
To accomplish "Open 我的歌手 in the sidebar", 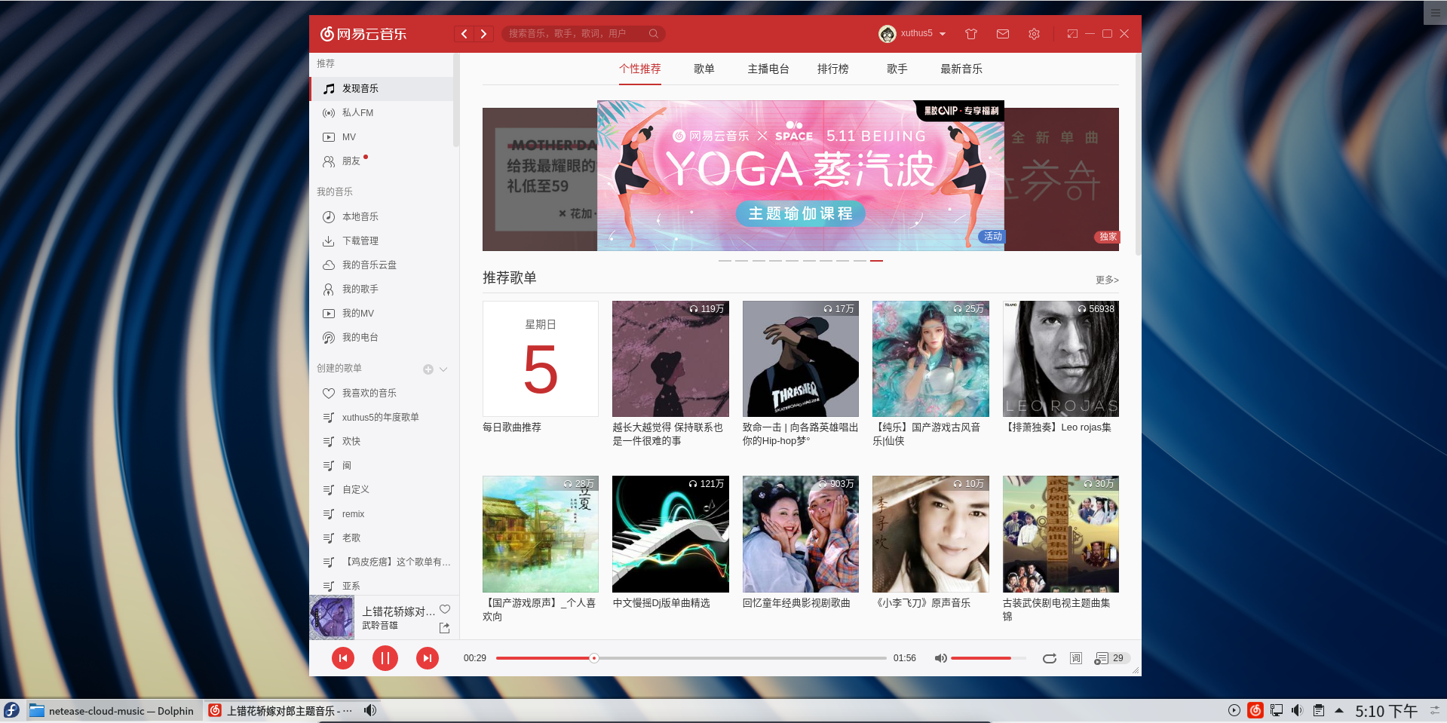I will tap(382, 290).
